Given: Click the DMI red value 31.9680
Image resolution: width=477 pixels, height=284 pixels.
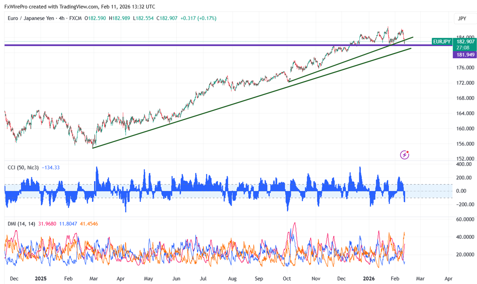Looking at the screenshot, I should tap(47, 224).
